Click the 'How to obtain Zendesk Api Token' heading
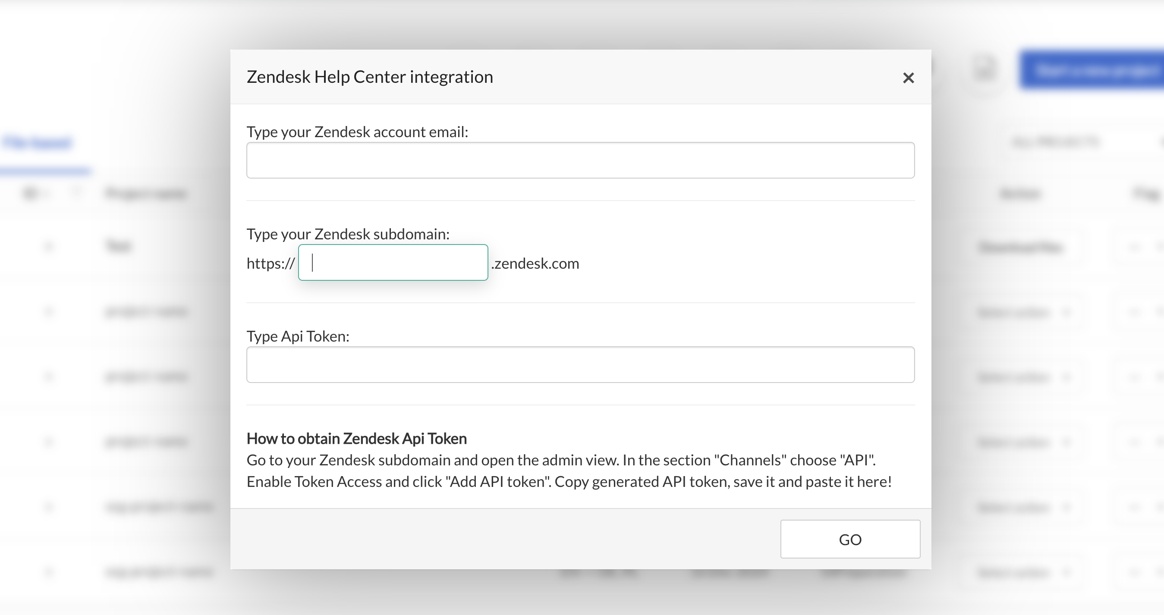Image resolution: width=1164 pixels, height=615 pixels. [x=356, y=439]
